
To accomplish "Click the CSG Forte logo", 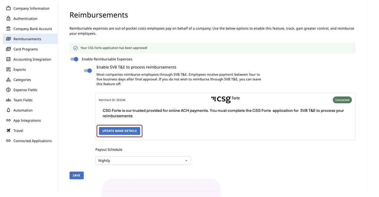I will pos(225,99).
